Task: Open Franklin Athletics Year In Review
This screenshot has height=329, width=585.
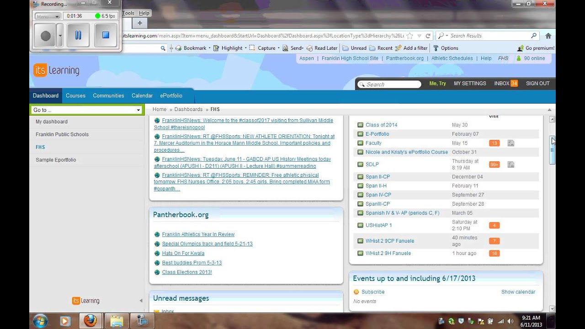Action: pyautogui.click(x=198, y=234)
